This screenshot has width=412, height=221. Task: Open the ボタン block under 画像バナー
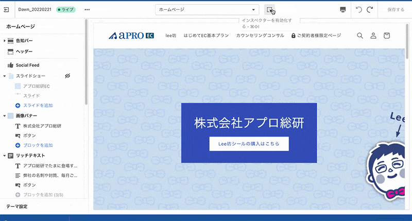pyautogui.click(x=29, y=135)
